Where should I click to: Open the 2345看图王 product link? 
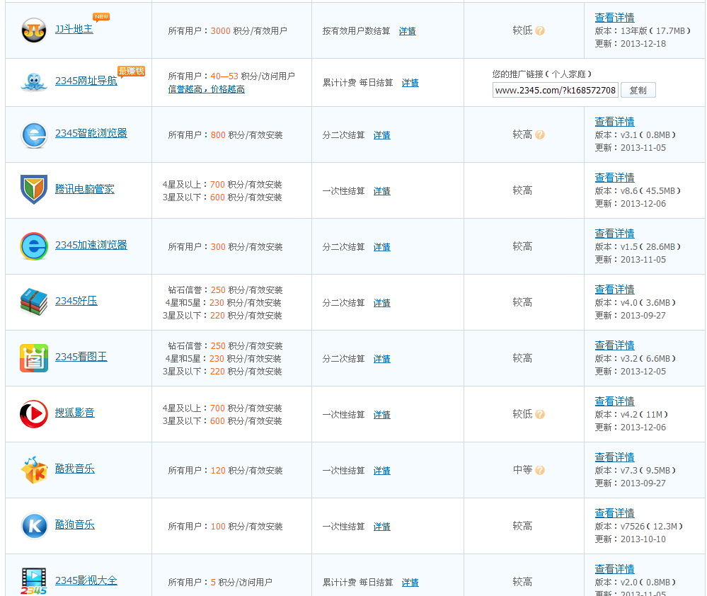coord(81,357)
